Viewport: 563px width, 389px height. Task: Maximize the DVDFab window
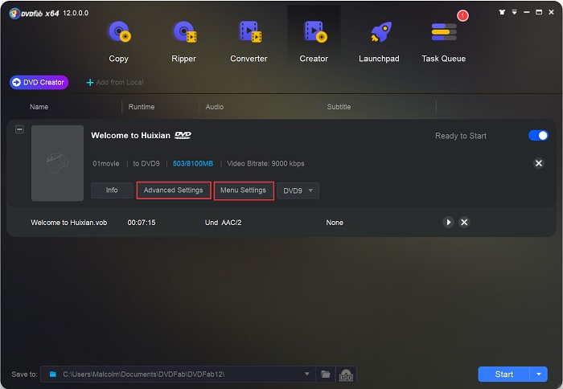539,12
